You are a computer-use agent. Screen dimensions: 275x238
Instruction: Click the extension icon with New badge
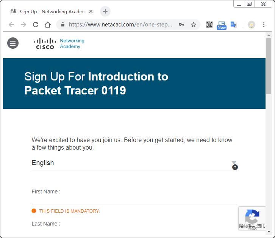(x=222, y=25)
